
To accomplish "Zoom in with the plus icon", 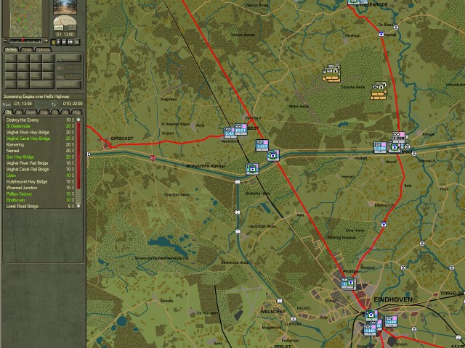I will pos(46,41).
